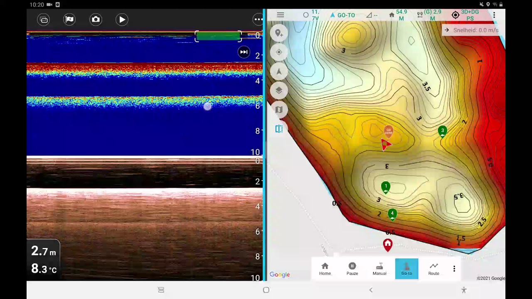Screen dimensions: 532x299
Task: Select the orange GO HERE marker
Action: point(388,132)
